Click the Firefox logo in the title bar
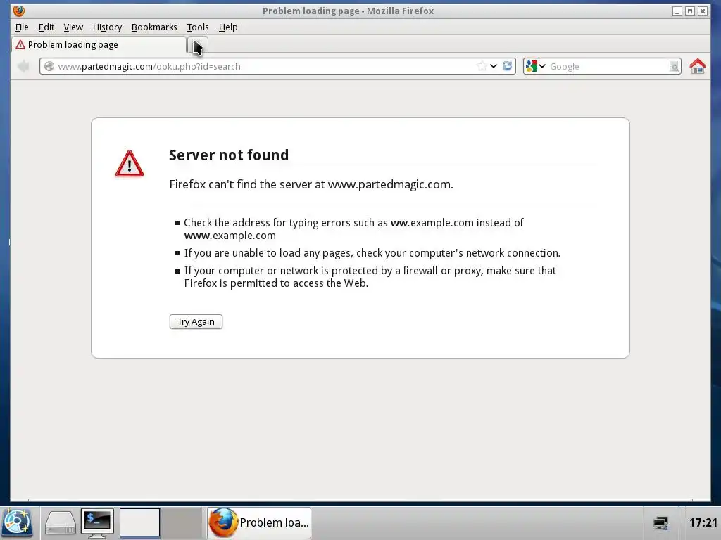721x540 pixels. 19,11
